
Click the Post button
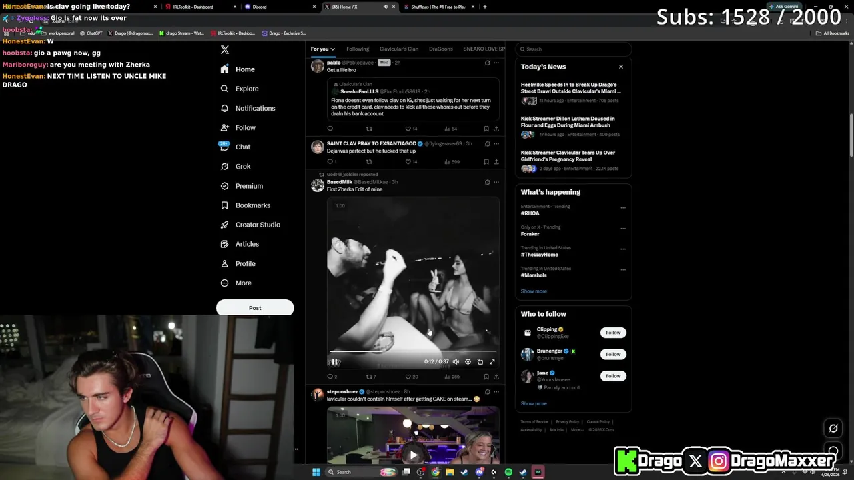(x=255, y=308)
